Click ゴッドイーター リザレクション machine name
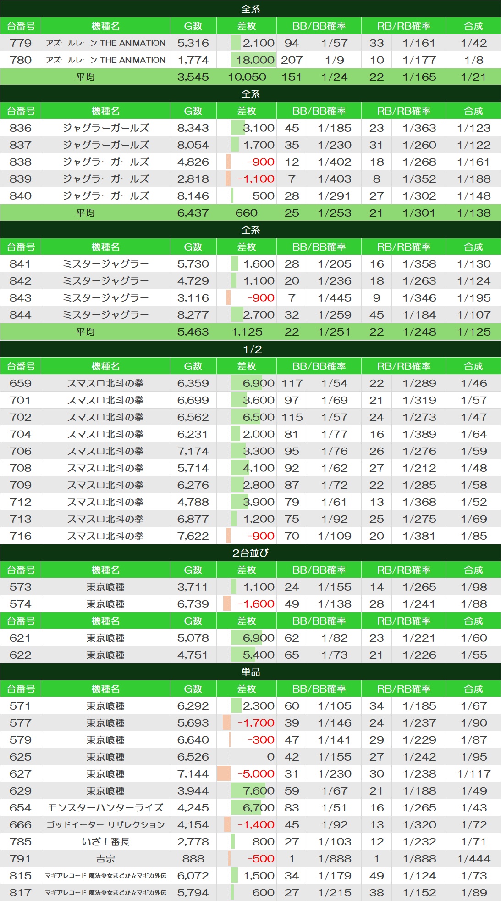Image resolution: width=501 pixels, height=901 pixels. click(106, 825)
